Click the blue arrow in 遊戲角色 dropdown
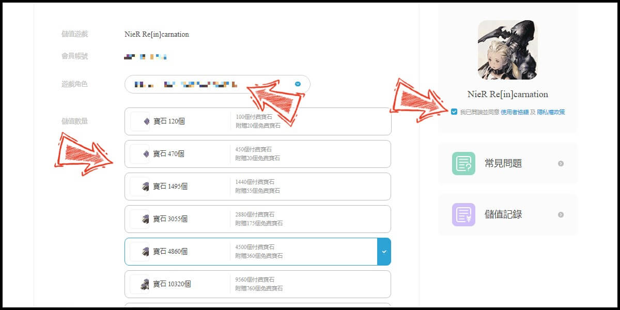The height and width of the screenshot is (310, 620). coord(298,84)
